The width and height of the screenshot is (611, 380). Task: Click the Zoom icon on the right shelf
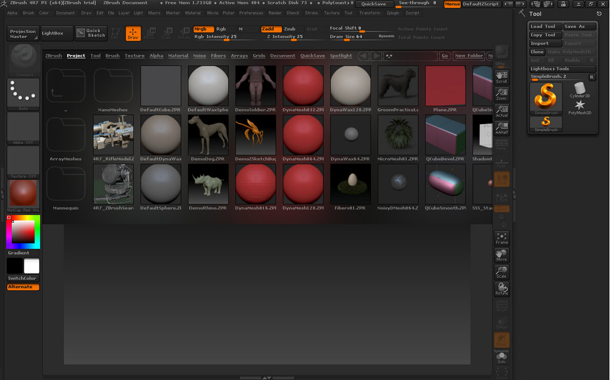(501, 94)
